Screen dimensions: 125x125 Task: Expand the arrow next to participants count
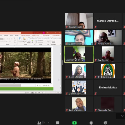point(48,123)
